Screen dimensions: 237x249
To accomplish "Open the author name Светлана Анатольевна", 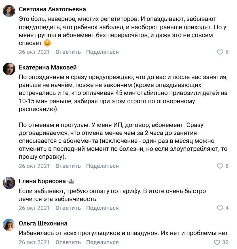I will click(52, 9).
